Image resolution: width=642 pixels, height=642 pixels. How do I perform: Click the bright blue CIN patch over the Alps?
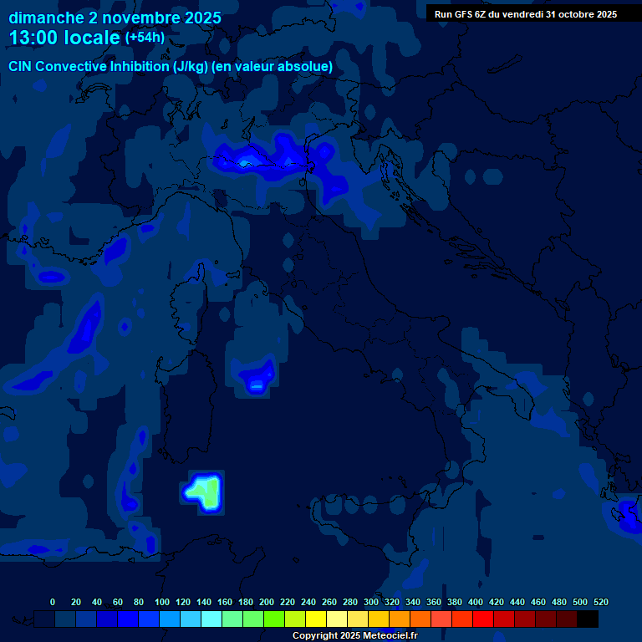pos(245,162)
